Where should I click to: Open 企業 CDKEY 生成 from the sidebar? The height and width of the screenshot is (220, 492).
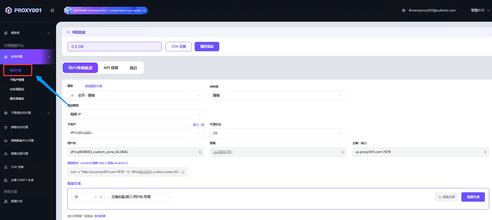pos(22,180)
